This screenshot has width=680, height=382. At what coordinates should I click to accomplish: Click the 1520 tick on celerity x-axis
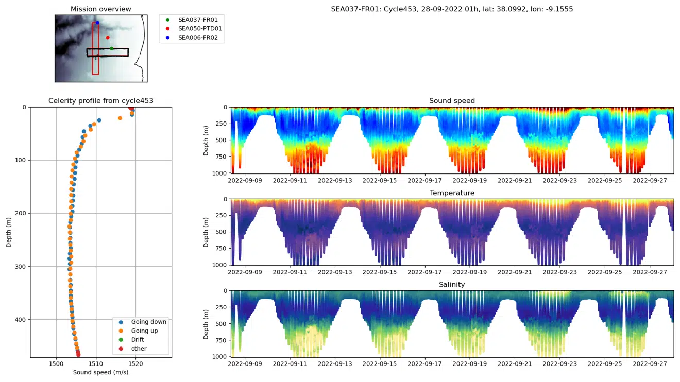(x=135, y=364)
